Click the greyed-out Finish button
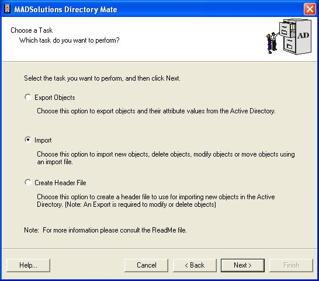319x281 pixels. [x=291, y=265]
